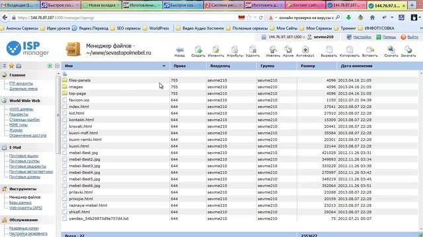Click the Изменить edit icon
Image resolution: width=423 pixels, height=237 pixels.
(216, 51)
